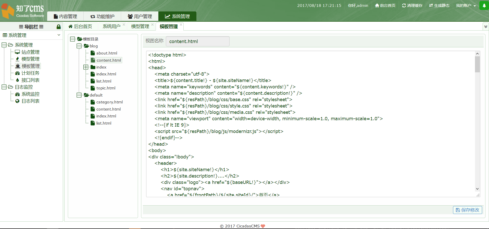The height and width of the screenshot is (229, 489).
Task: Click the 系统管理 folder icon in sidebar tree
Action: 10,45
